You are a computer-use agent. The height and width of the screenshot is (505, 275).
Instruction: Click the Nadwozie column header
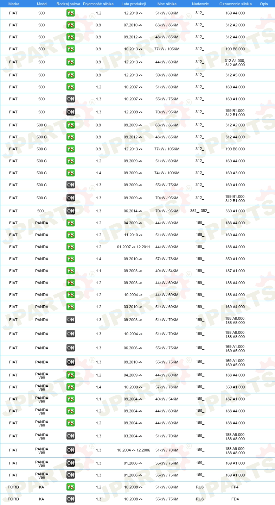click(x=200, y=4)
